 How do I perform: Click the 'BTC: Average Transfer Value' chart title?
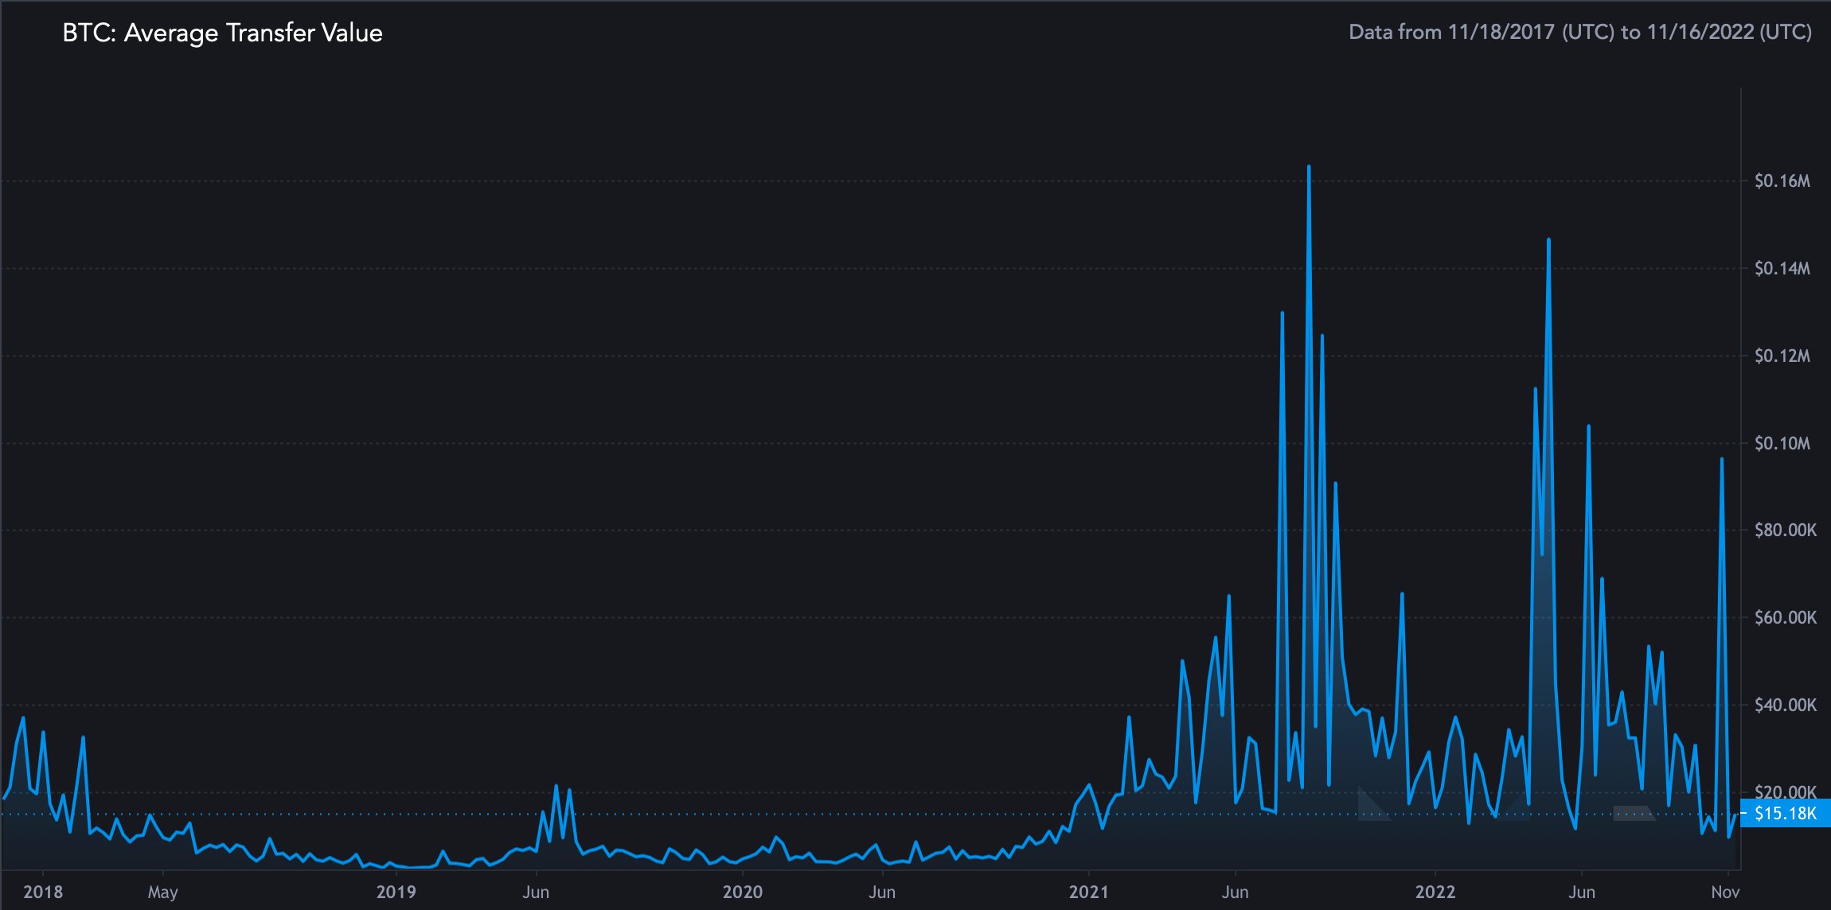[222, 33]
